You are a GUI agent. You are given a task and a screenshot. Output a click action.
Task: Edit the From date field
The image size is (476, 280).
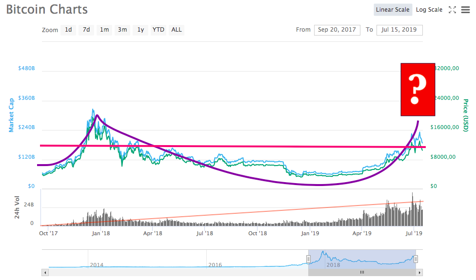click(337, 30)
